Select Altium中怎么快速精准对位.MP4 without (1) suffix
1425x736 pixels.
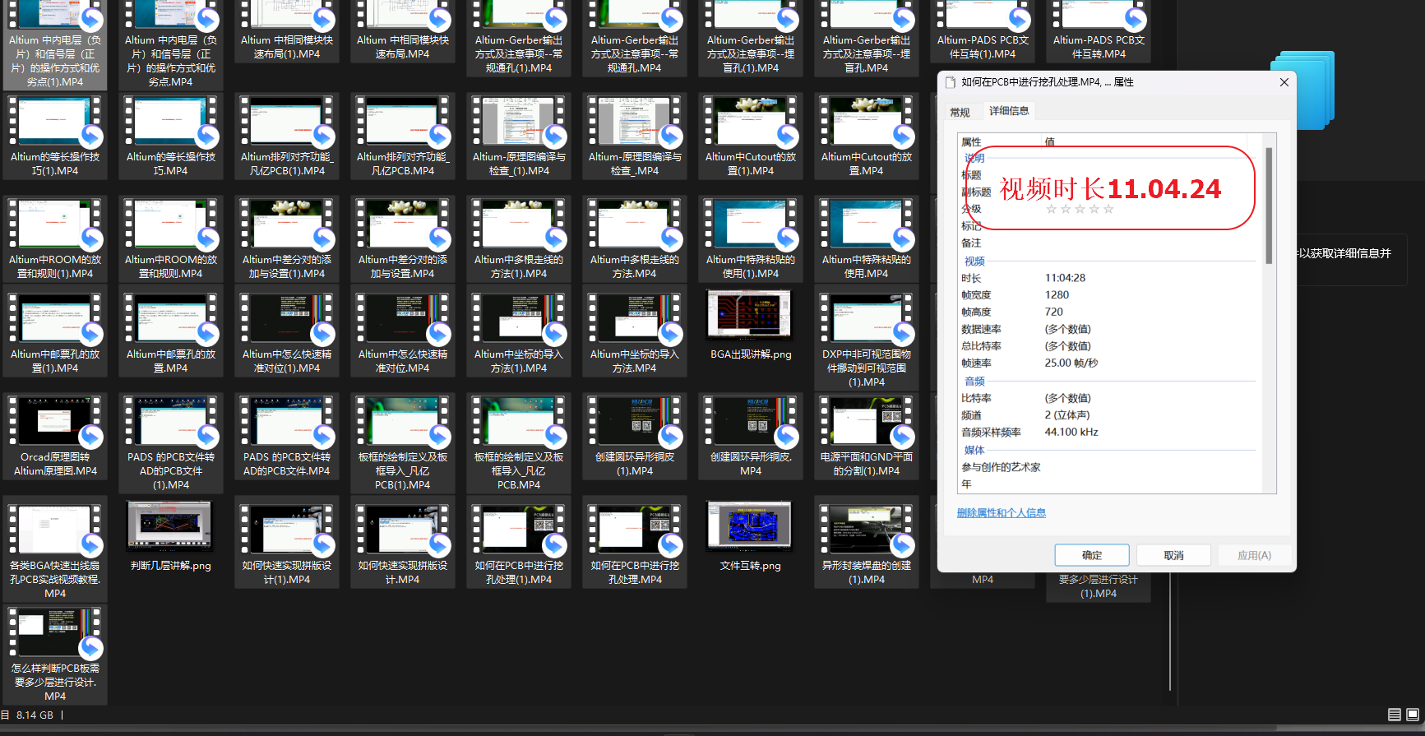click(403, 333)
